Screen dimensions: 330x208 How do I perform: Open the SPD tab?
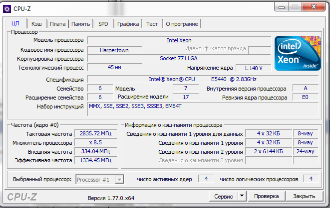click(x=103, y=24)
